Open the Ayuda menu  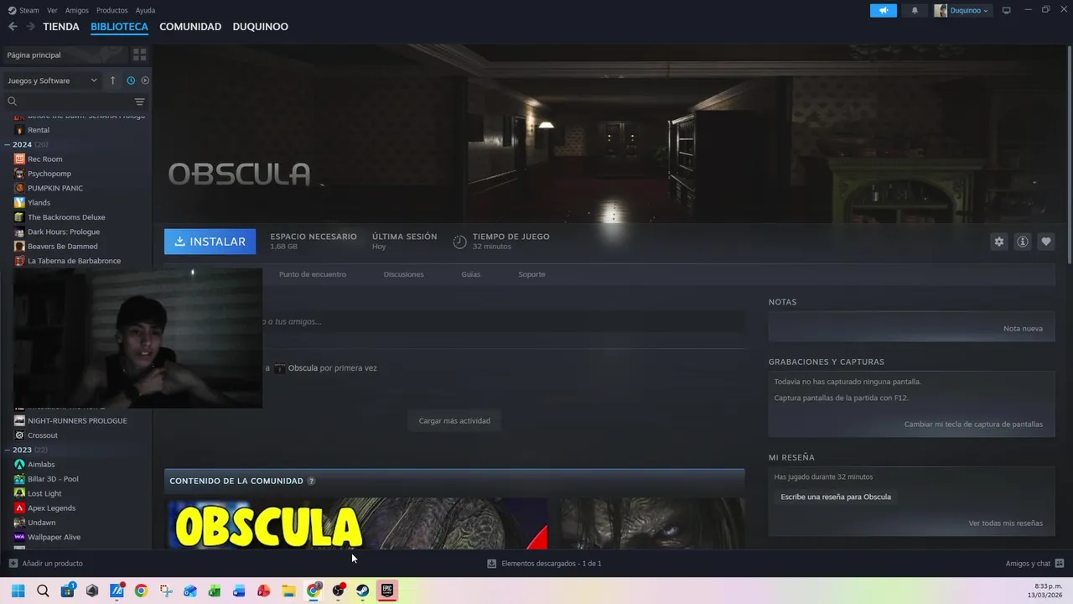145,10
